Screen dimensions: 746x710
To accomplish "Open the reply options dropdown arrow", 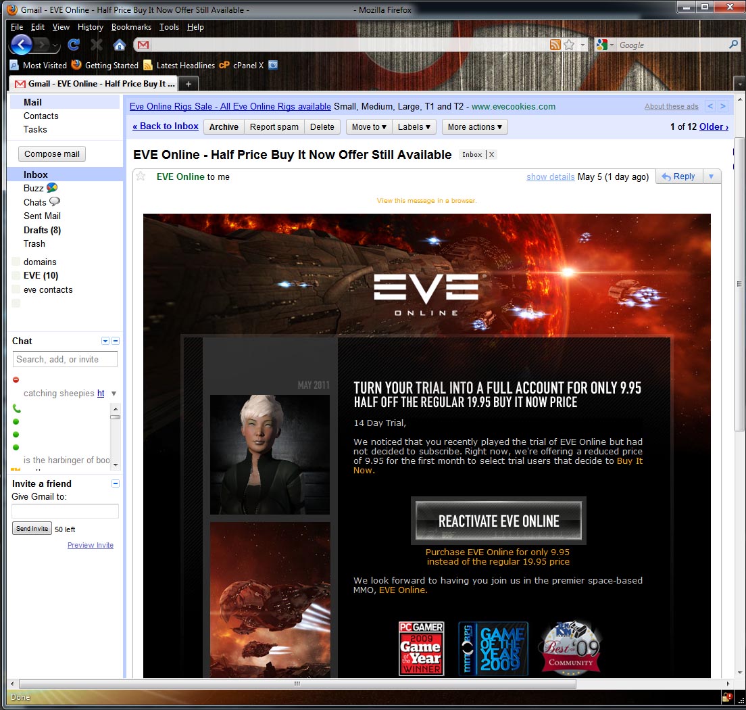I will click(x=712, y=176).
